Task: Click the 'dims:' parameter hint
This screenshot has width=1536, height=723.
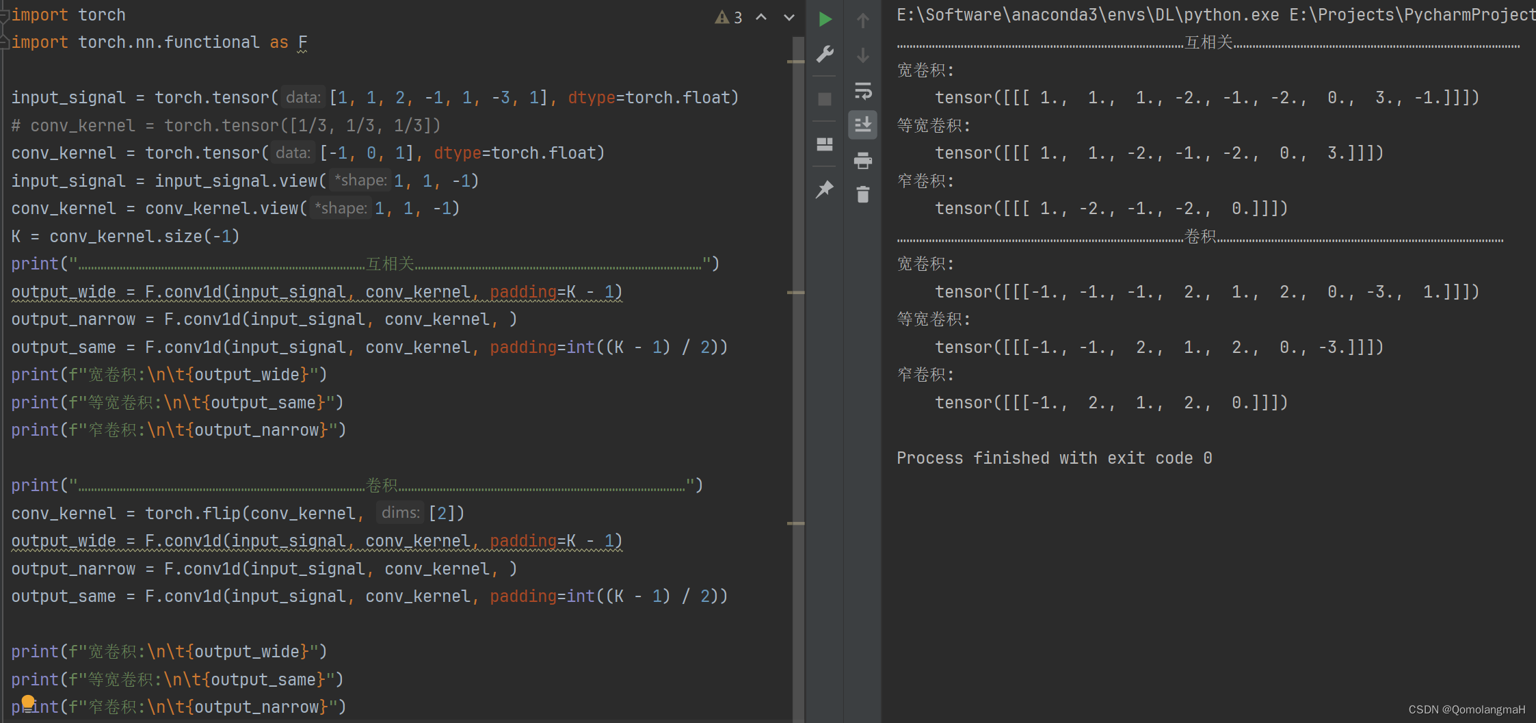Action: click(401, 512)
